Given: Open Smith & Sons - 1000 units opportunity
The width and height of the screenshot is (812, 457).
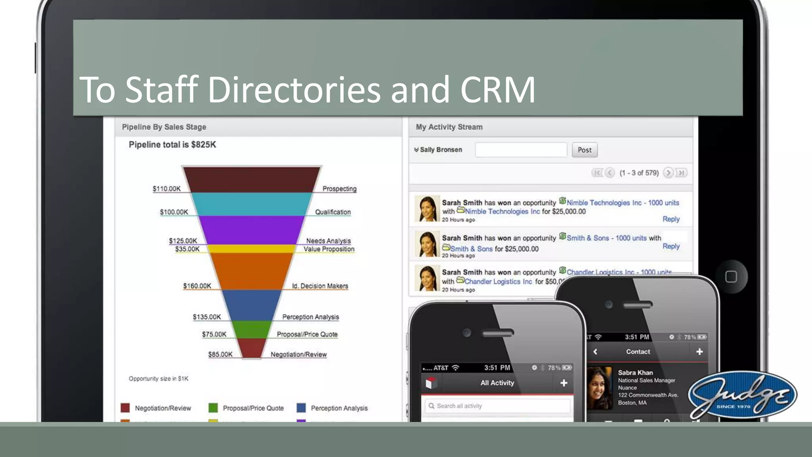Looking at the screenshot, I should (x=607, y=238).
